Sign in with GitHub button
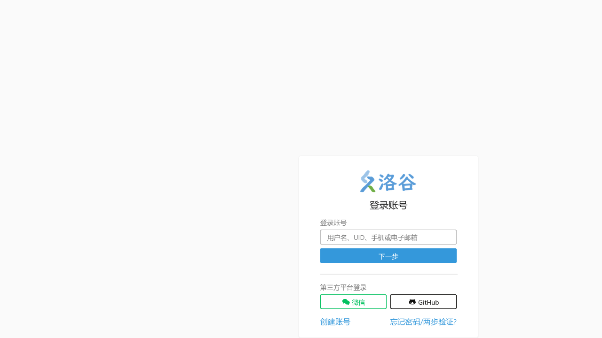602x338 pixels. point(423,302)
